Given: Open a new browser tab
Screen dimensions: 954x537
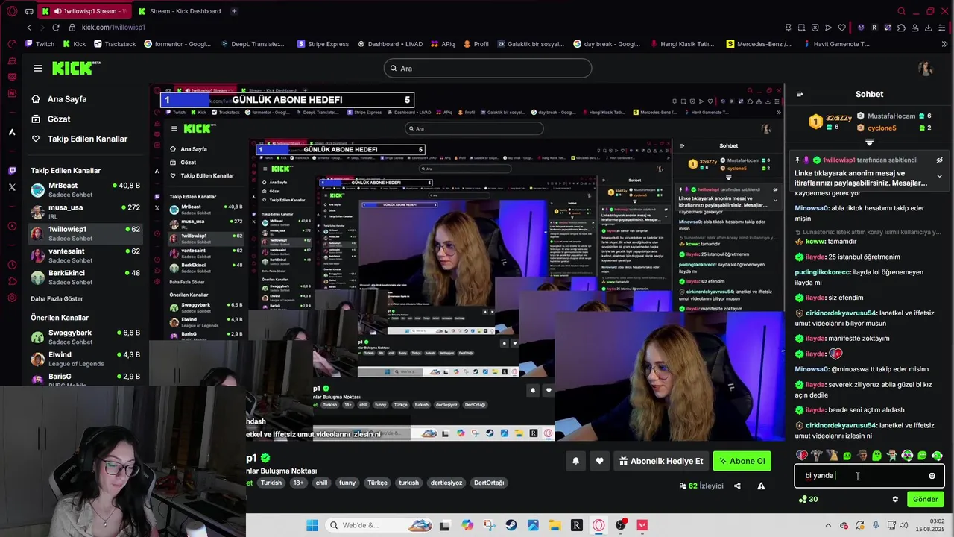Looking at the screenshot, I should pos(234,11).
